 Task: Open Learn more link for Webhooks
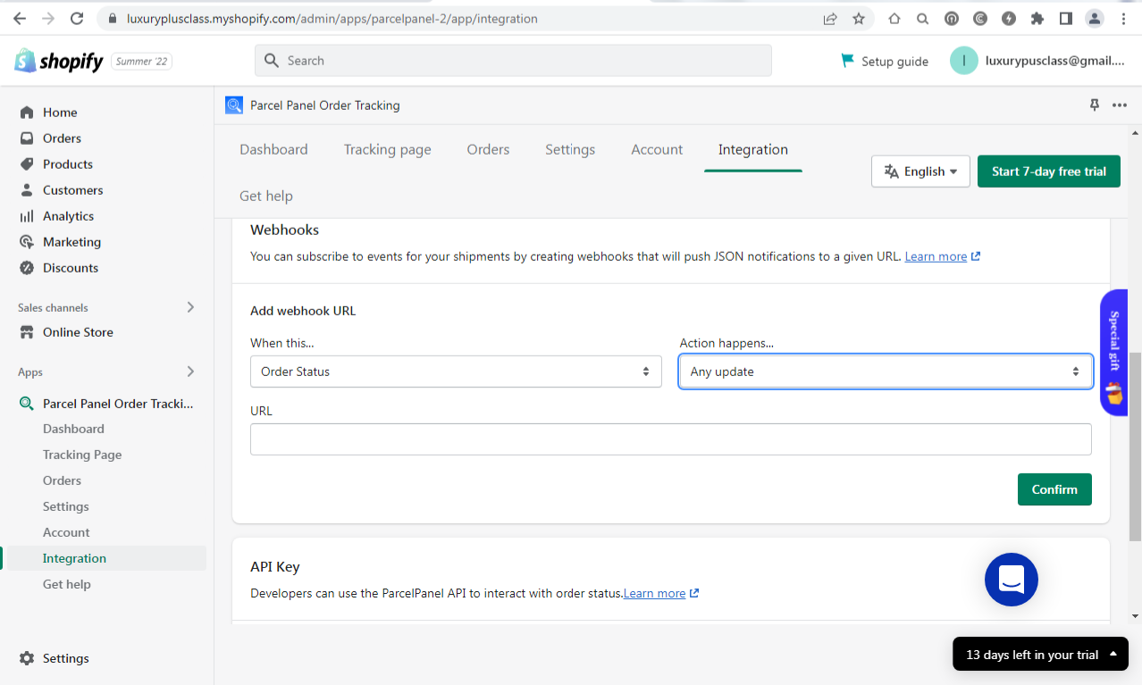942,256
